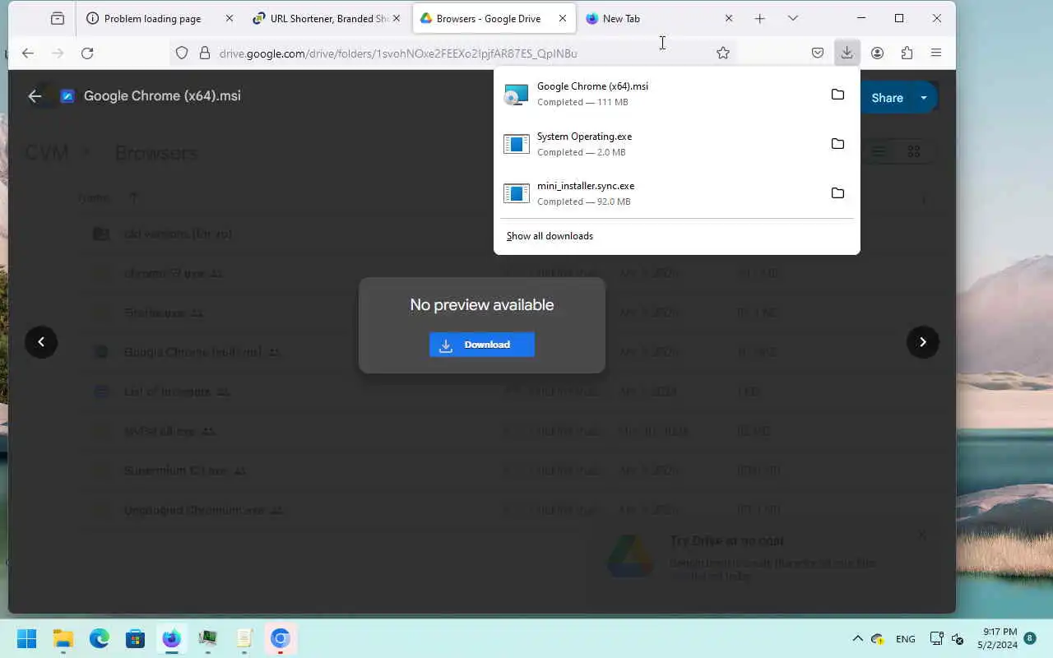The height and width of the screenshot is (658, 1053).
Task: Close the Browsers - Google Drive tab
Action: [563, 18]
